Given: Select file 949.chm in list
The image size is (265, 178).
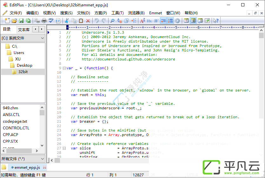Looking at the screenshot, I should (10, 108).
